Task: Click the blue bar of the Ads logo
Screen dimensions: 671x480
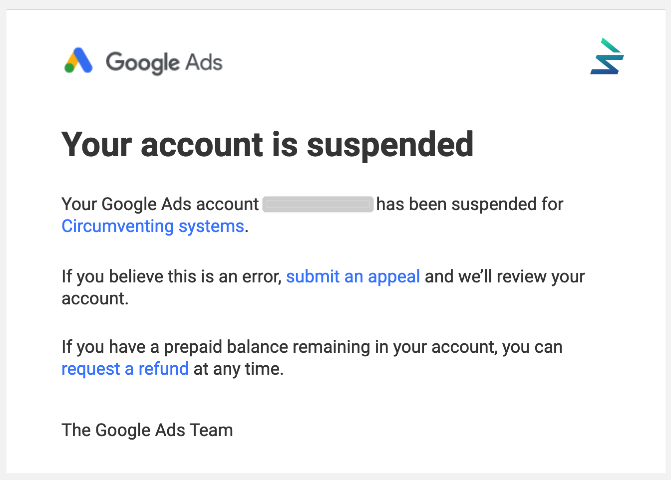Action: point(83,61)
